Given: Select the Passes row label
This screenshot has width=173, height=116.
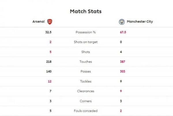Looking at the screenshot, I should (x=86, y=72).
